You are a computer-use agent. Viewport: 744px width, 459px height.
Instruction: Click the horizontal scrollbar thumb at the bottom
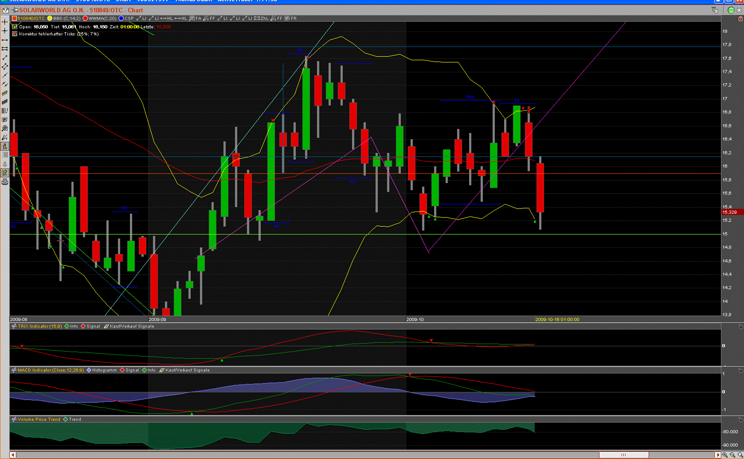[623, 455]
